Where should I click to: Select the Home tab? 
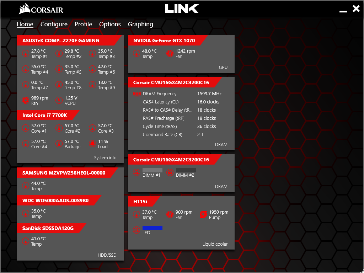25,25
